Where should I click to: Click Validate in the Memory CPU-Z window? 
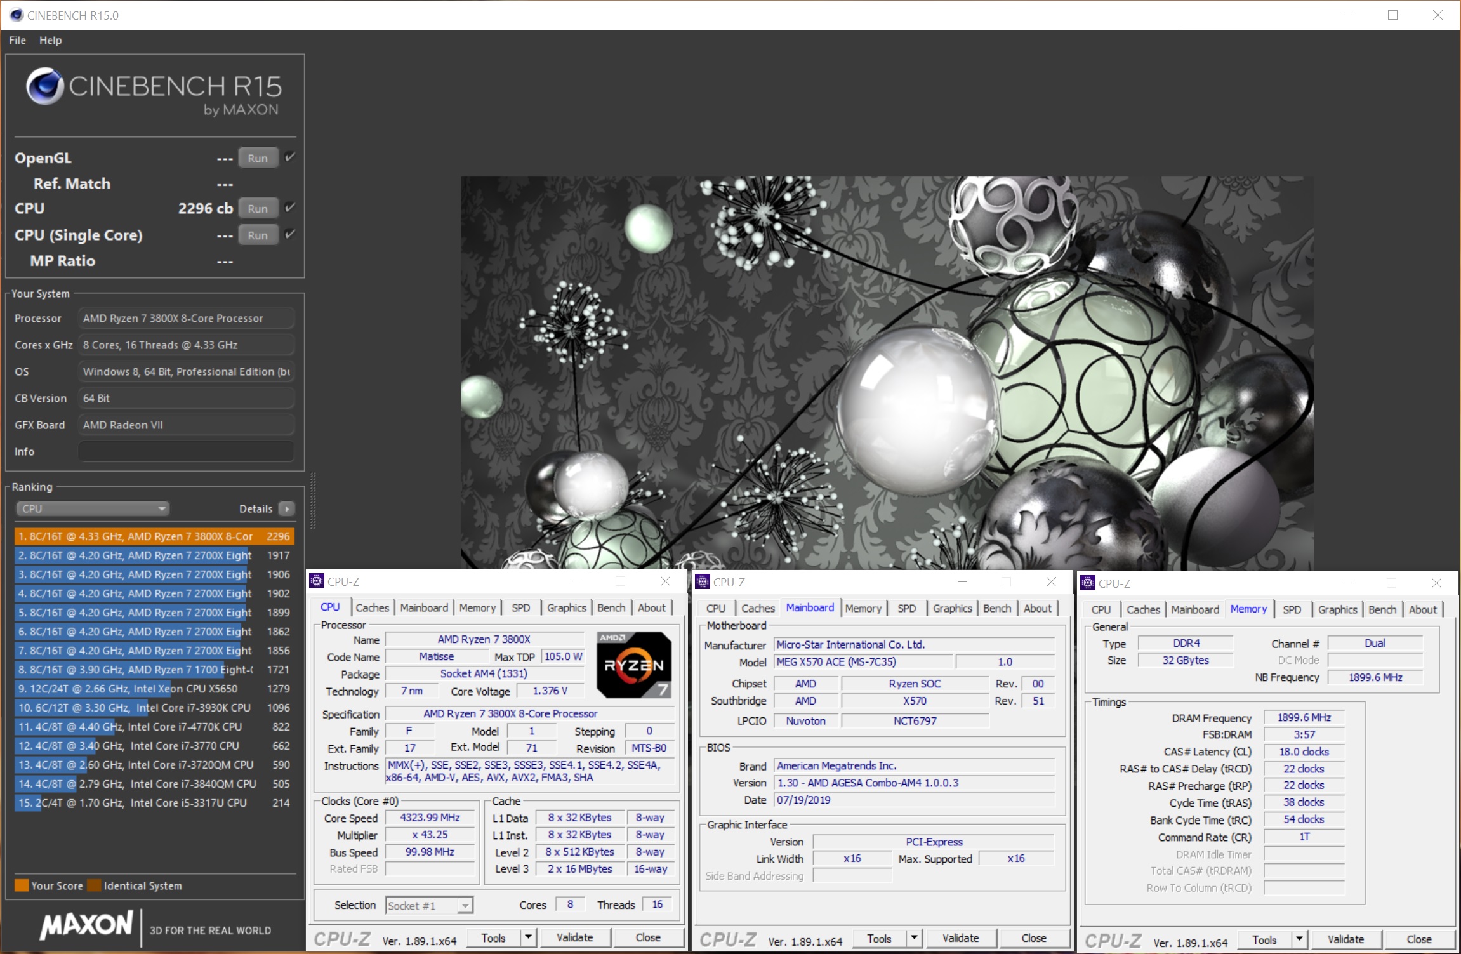(x=1345, y=939)
